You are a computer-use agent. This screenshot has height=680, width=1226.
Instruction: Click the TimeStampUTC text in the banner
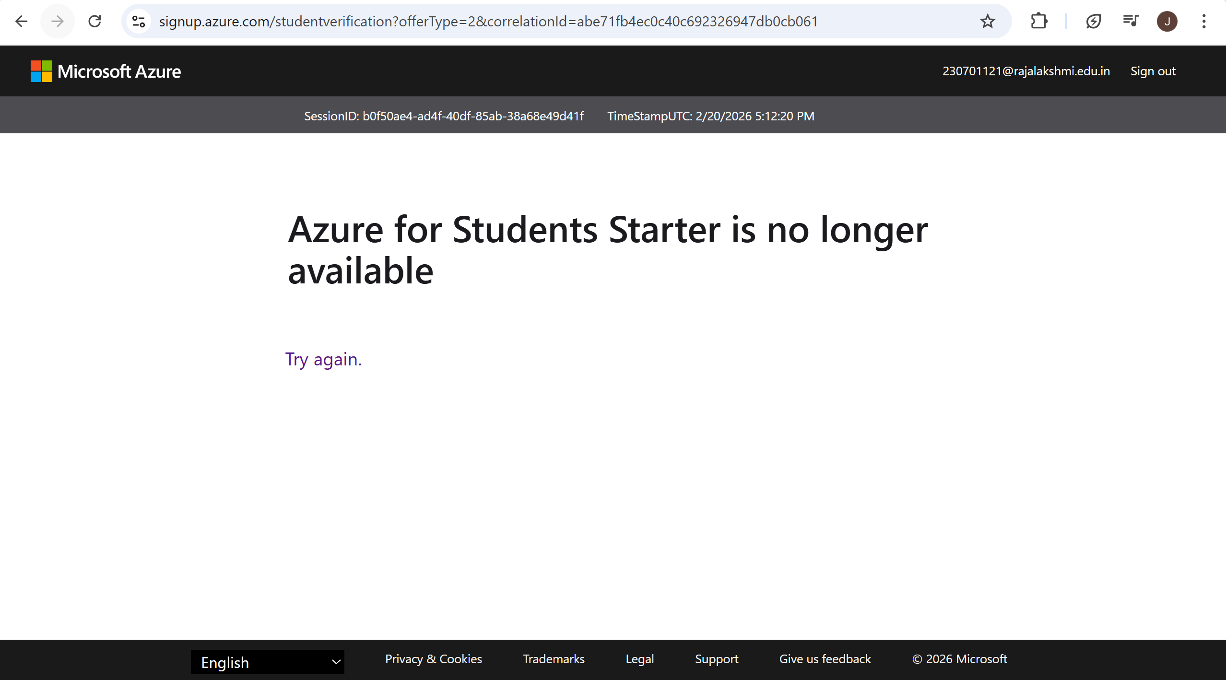711,116
